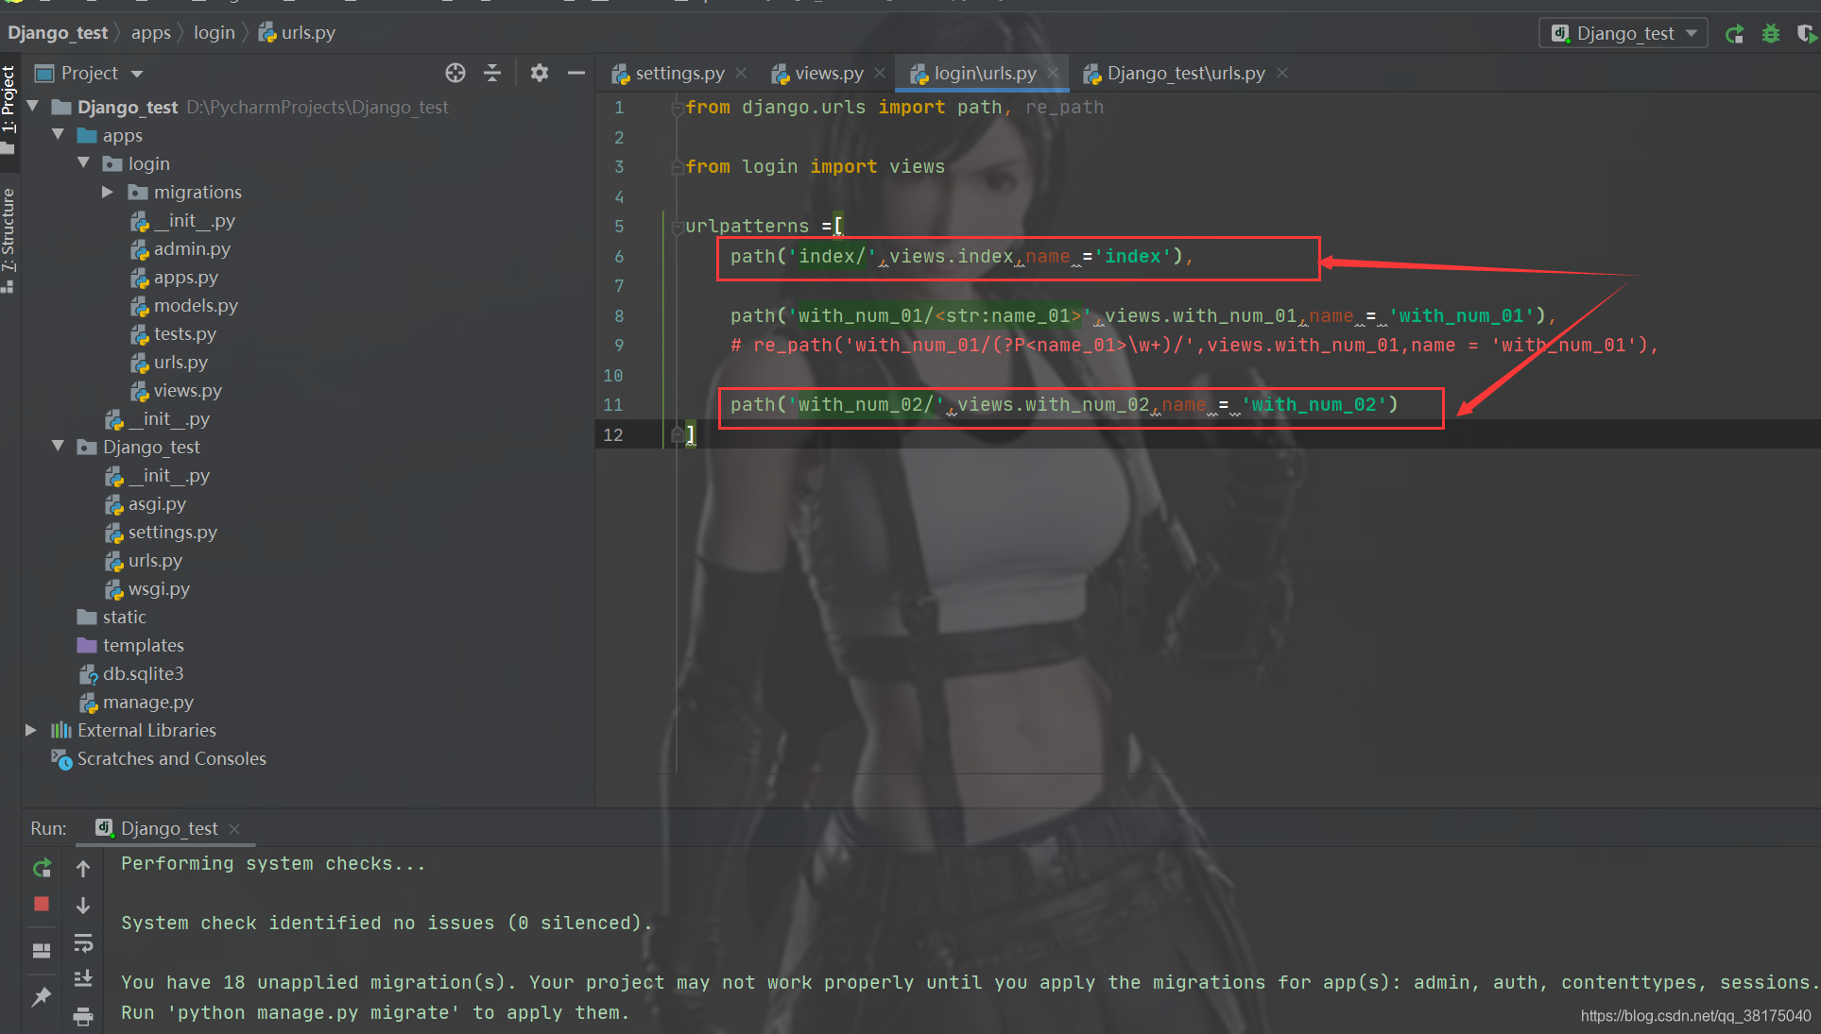Click Django_test in breadcrumb bar

click(58, 33)
